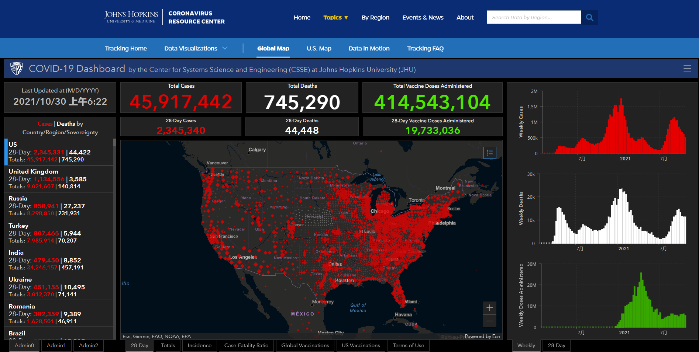Go to the Home page
The width and height of the screenshot is (699, 352).
point(302,17)
